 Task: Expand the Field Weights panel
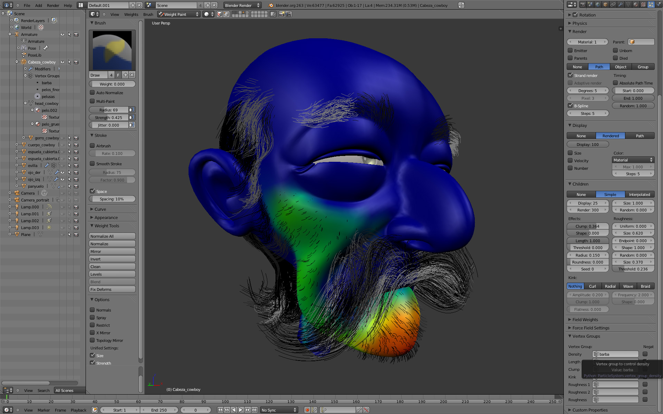(x=585, y=319)
